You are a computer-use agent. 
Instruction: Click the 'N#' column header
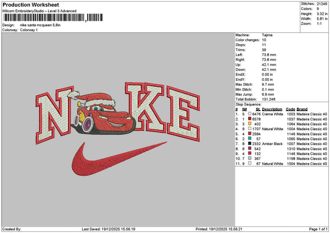[245, 109]
